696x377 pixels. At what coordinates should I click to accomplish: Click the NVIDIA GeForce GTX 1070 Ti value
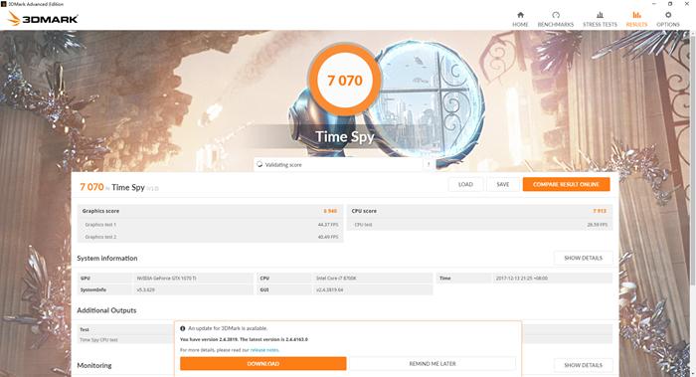(x=166, y=278)
